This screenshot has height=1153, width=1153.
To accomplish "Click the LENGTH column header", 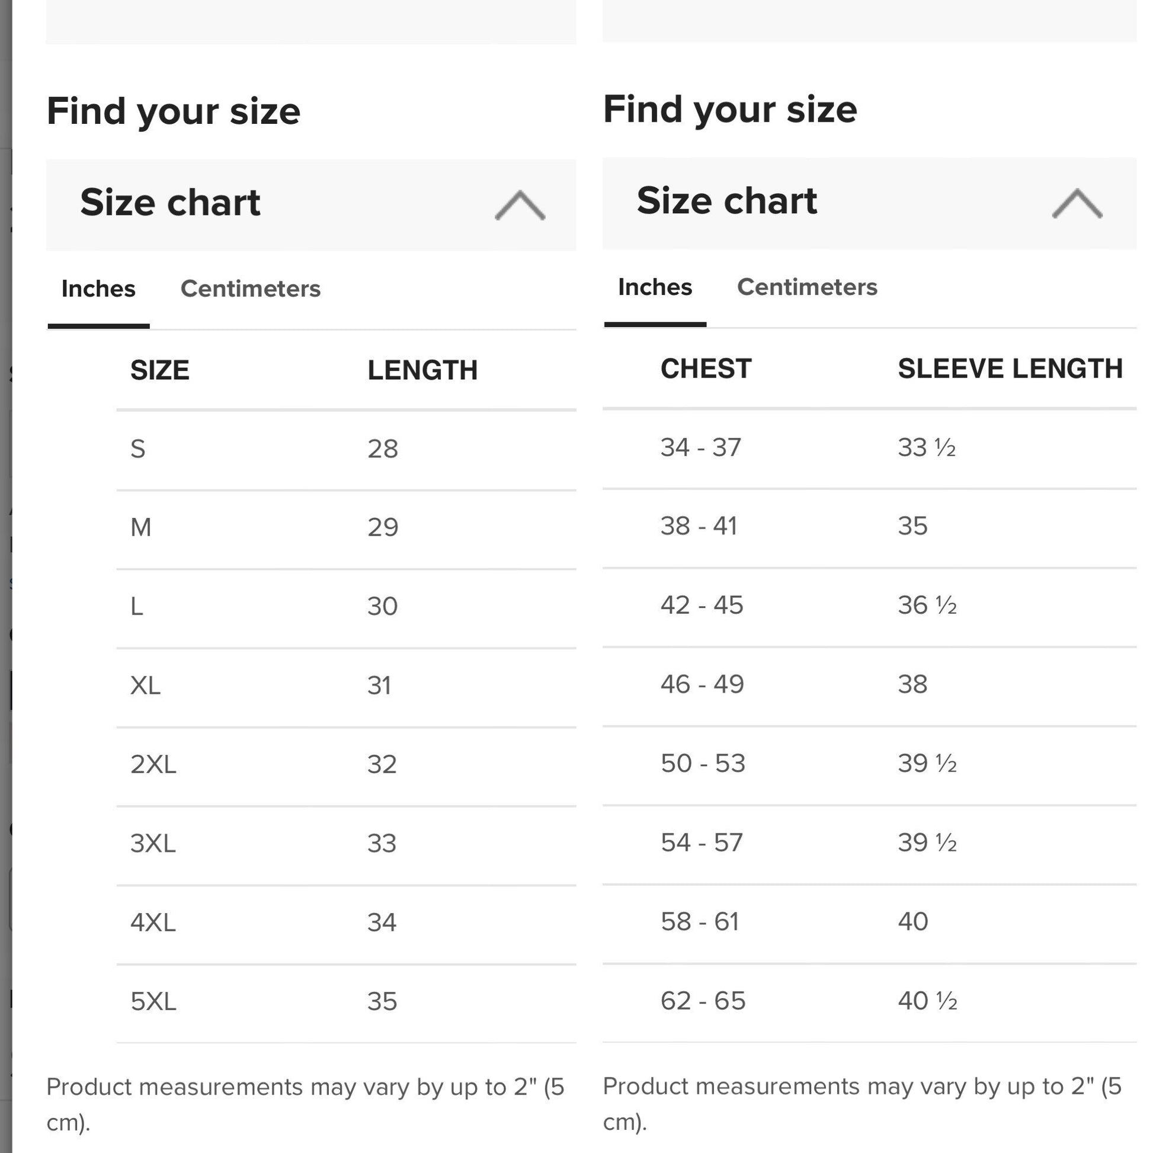I will tap(422, 370).
